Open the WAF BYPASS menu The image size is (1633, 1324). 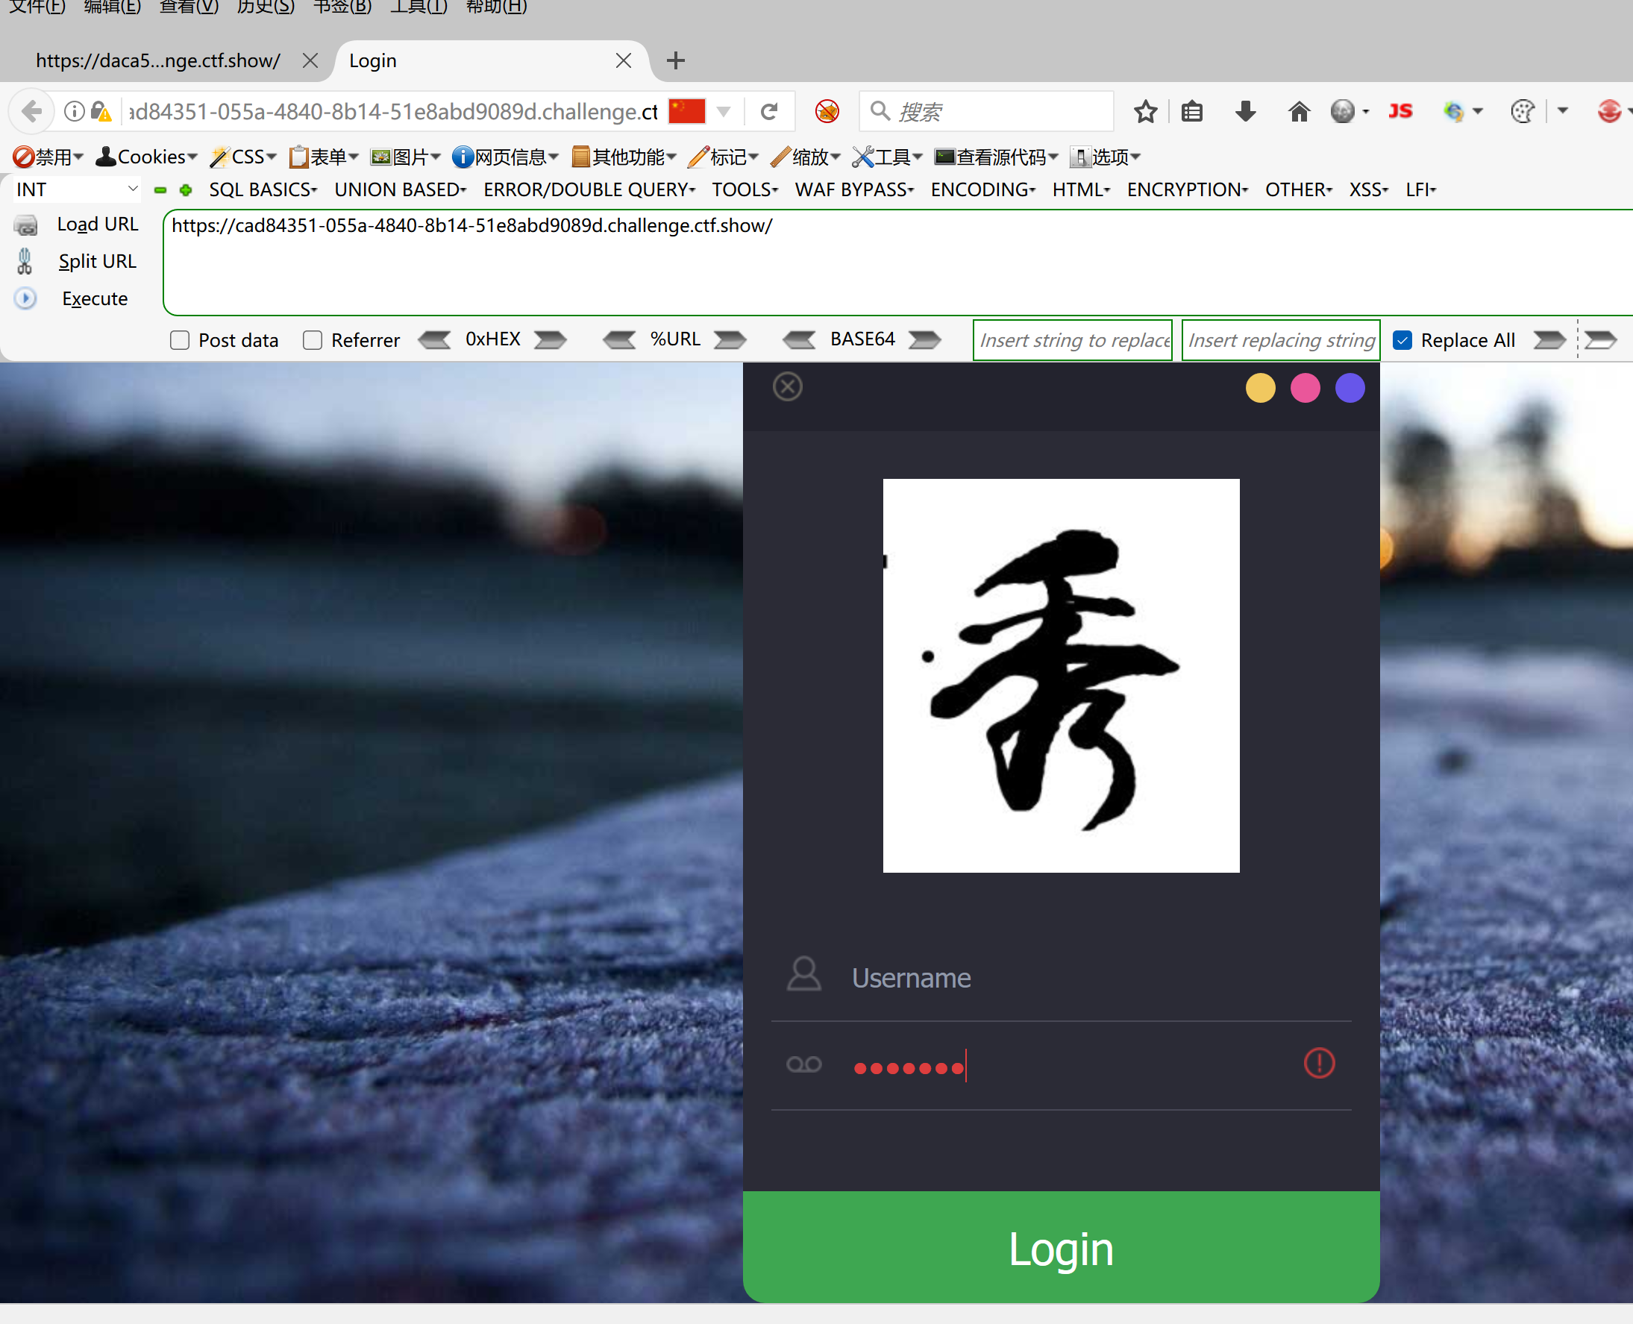(854, 190)
